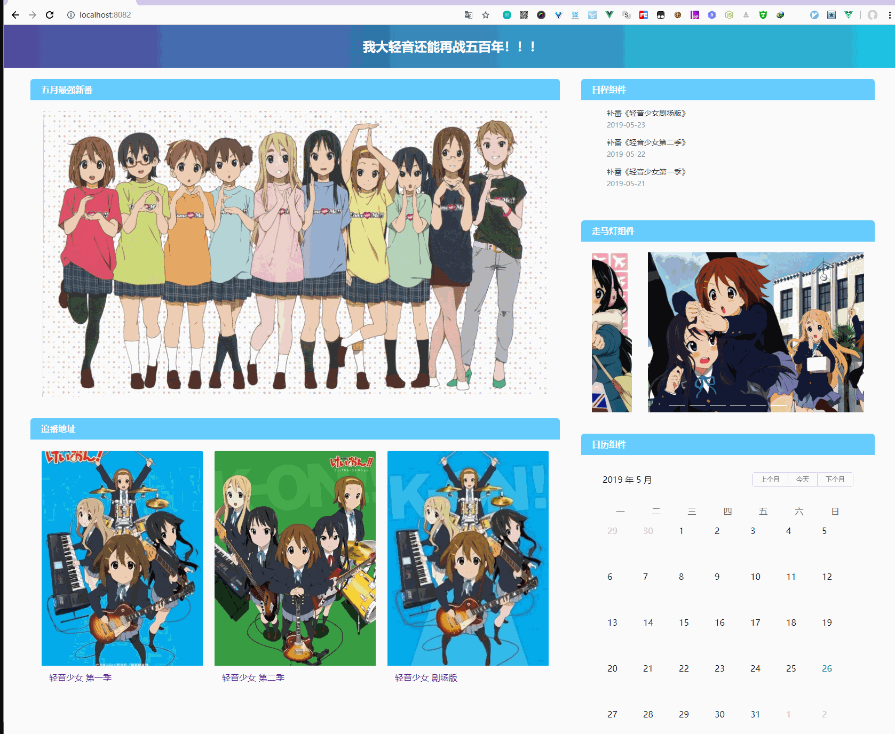Open the Vue devtools extension icon
This screenshot has width=895, height=734.
609,15
